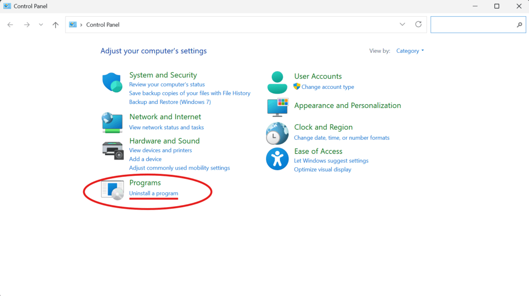Click the Clock and Region globe icon
Viewport: 529px width, 296px height.
(277, 134)
